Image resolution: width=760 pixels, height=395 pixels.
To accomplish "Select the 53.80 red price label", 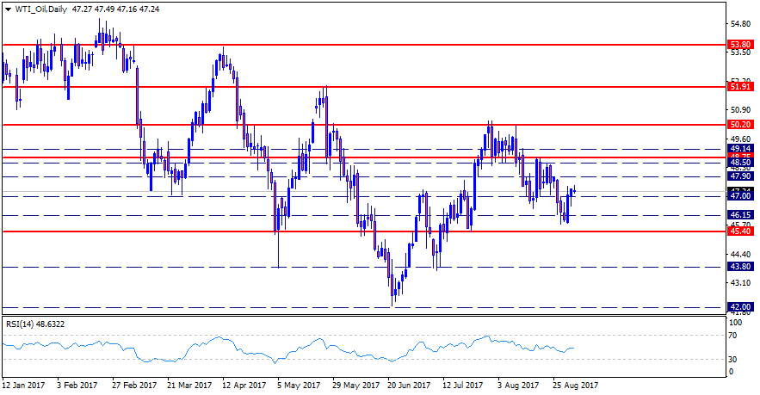I will (740, 44).
